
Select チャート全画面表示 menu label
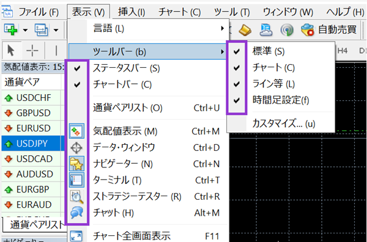(x=132, y=236)
